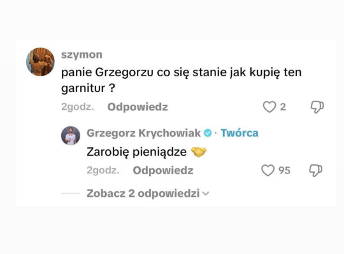Viewport: 344px width, 254px height.
Task: Click the blue verified badge next to Krychowiak
Action: tap(208, 133)
